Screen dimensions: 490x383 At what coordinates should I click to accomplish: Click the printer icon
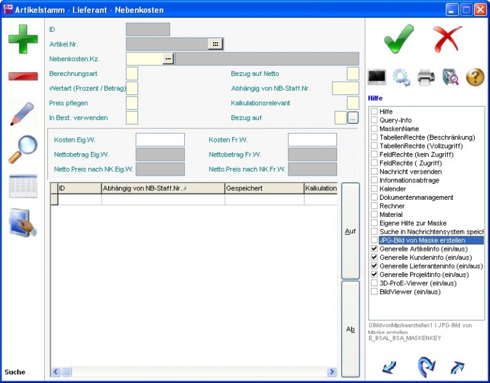point(426,78)
